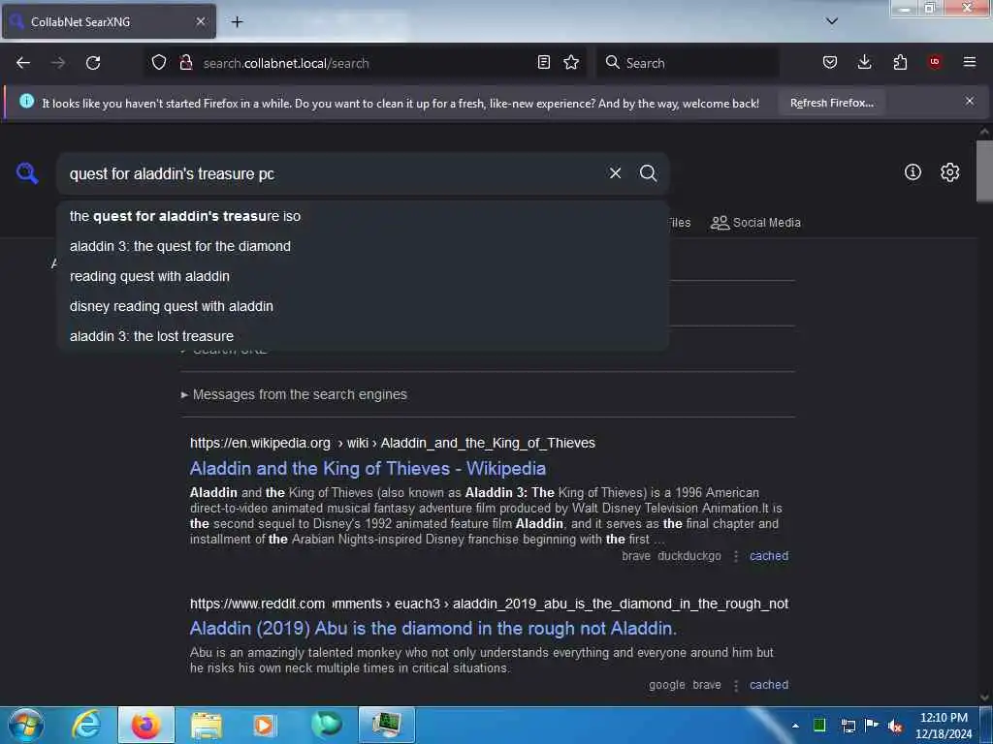Open the Firefox hamburger menu
The width and height of the screenshot is (993, 744).
click(x=970, y=62)
